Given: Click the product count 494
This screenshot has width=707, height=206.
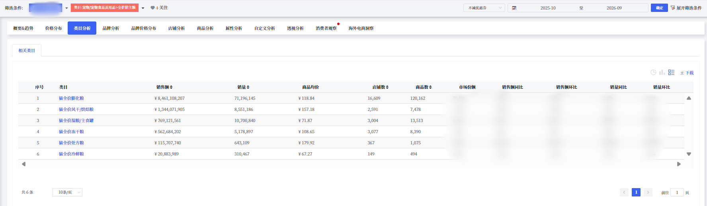Looking at the screenshot, I should pyautogui.click(x=414, y=154).
